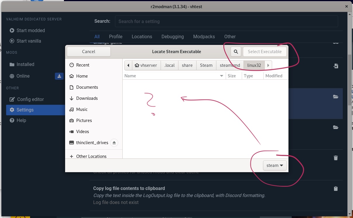Open Help using the question mark icon

click(x=12, y=120)
